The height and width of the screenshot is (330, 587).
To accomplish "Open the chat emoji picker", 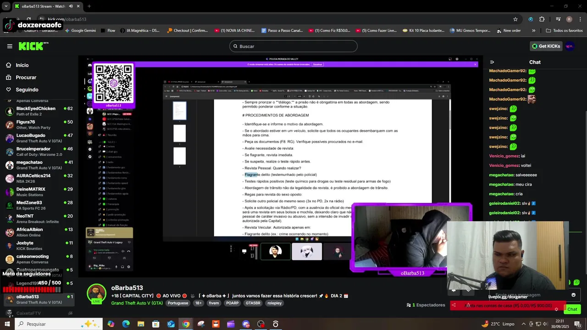I will pos(573,295).
